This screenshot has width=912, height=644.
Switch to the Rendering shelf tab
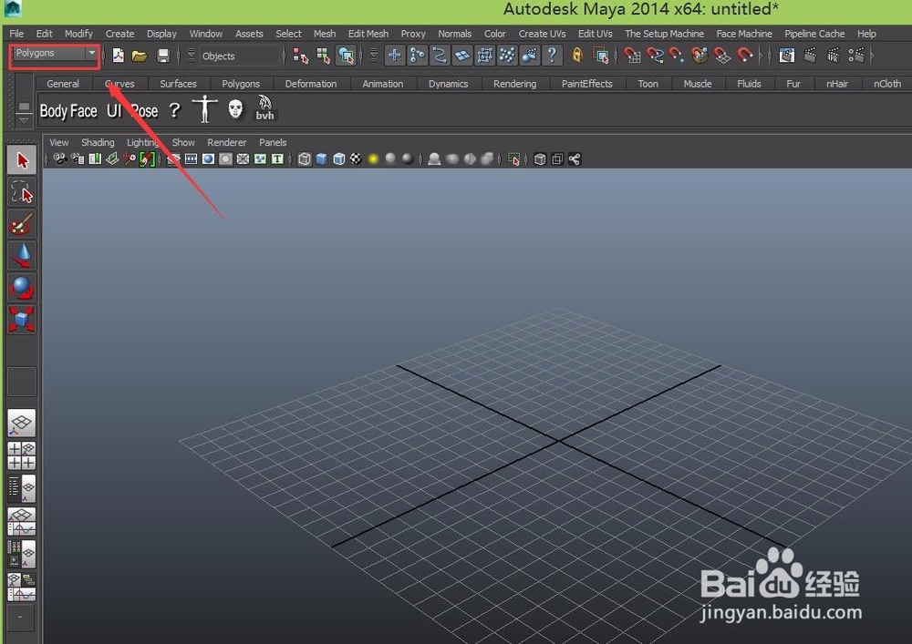pyautogui.click(x=514, y=84)
